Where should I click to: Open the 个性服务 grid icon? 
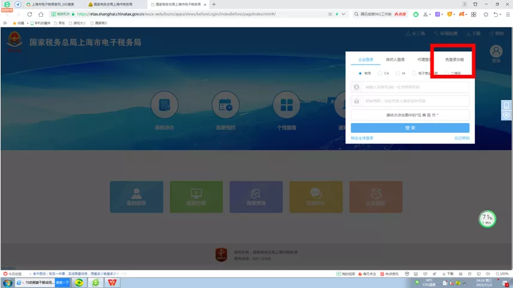[286, 105]
